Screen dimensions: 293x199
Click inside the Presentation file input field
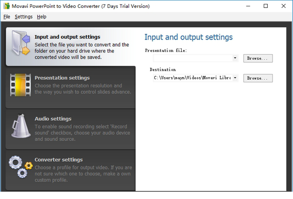tap(191, 58)
